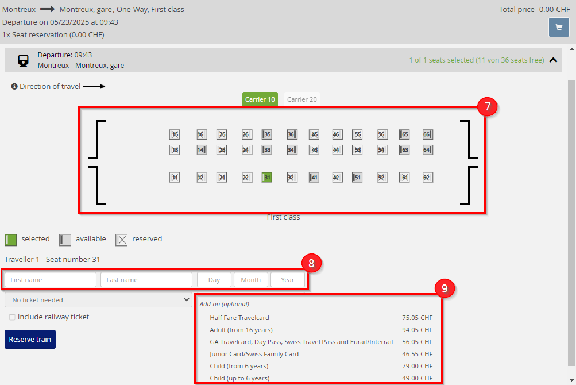This screenshot has height=385, width=576.
Task: Pick seat 65 in Carrier 10
Action: (404, 134)
